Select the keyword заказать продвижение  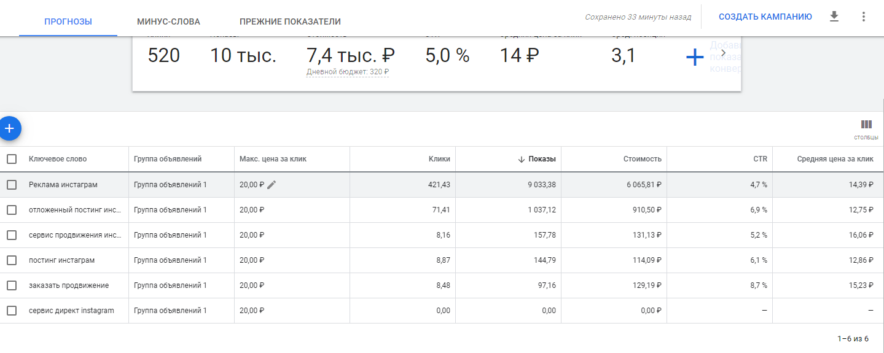tap(69, 285)
